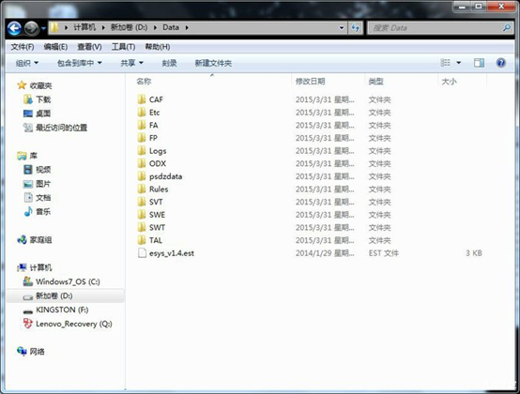The height and width of the screenshot is (394, 520).
Task: Open the Windows7_OS (C:) drive
Action: click(x=68, y=281)
